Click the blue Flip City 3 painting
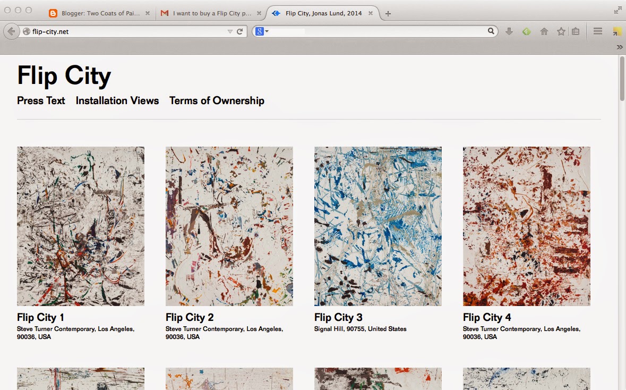 point(378,226)
